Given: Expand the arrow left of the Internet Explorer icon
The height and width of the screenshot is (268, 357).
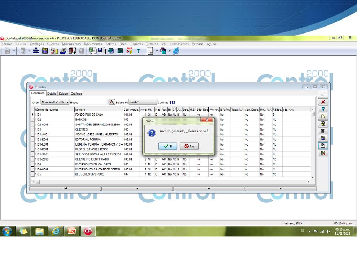Looking at the screenshot, I should point(170,51).
